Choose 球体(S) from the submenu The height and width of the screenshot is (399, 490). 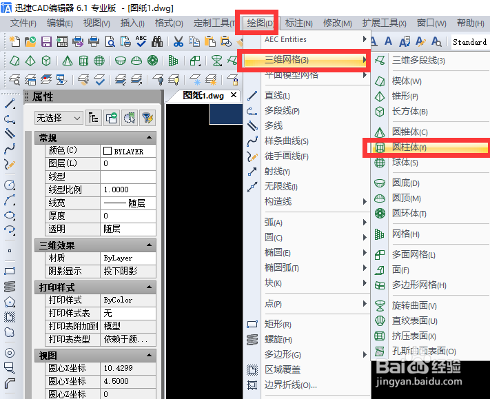tap(430, 163)
